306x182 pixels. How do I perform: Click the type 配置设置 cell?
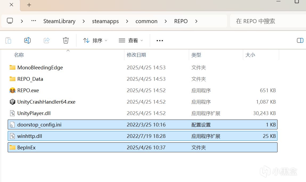click(201, 125)
